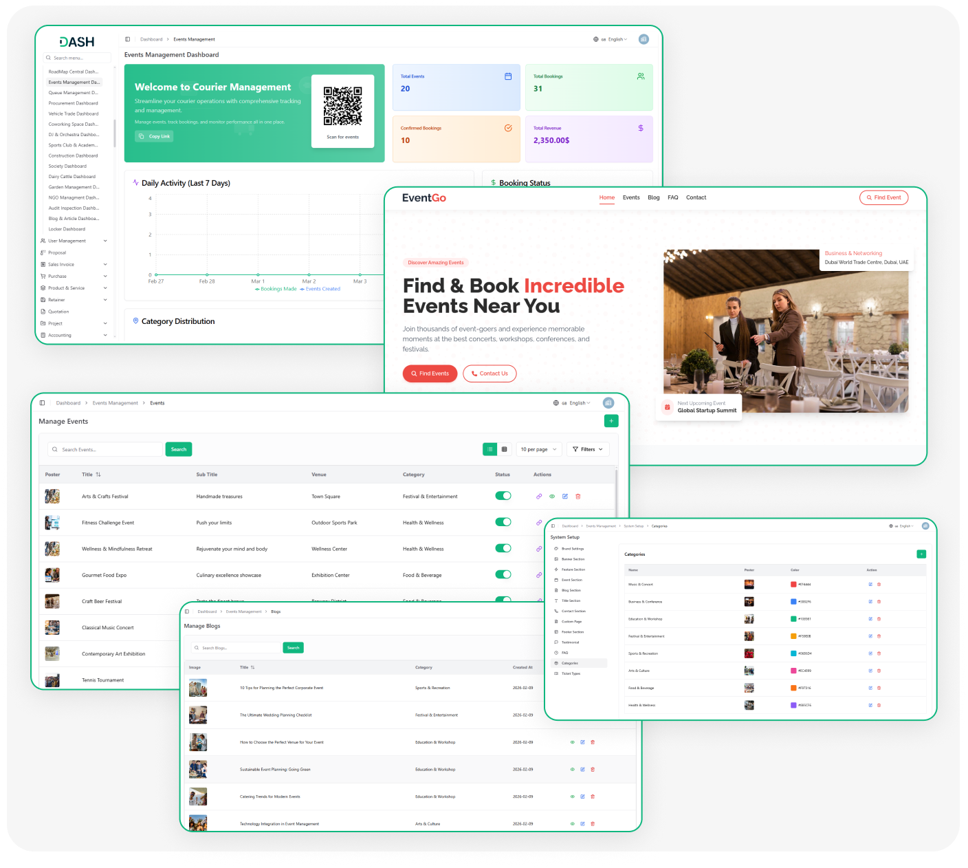
Task: Open Events tab in EventGo navigation
Action: (x=631, y=197)
